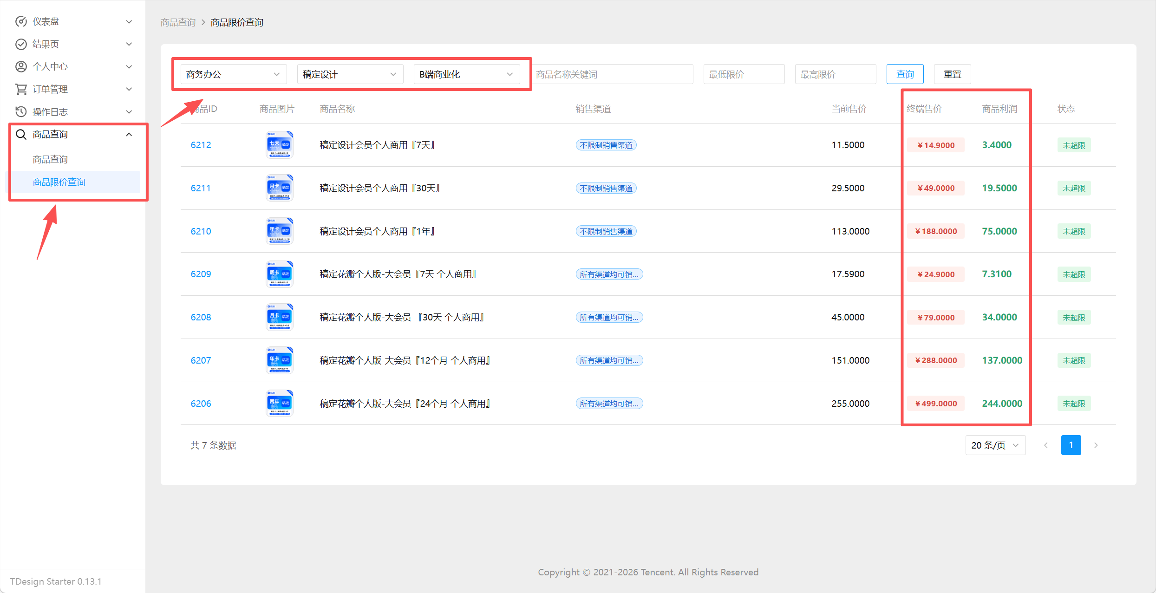Expand the 操作日志 menu chevron

point(129,112)
